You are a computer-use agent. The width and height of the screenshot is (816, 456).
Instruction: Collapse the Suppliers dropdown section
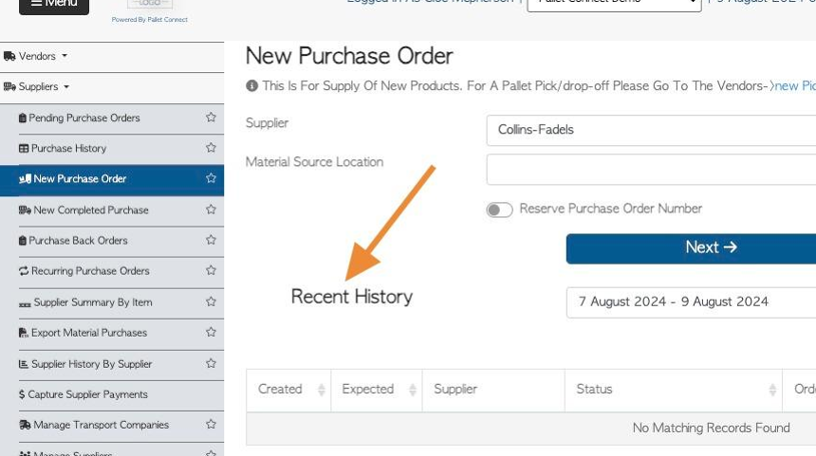coord(36,87)
